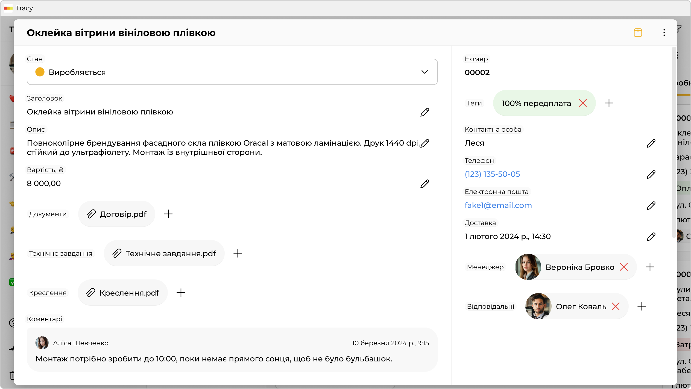The height and width of the screenshot is (389, 691).
Task: Edit the Електронна пошта pencil icon
Action: pyautogui.click(x=651, y=205)
